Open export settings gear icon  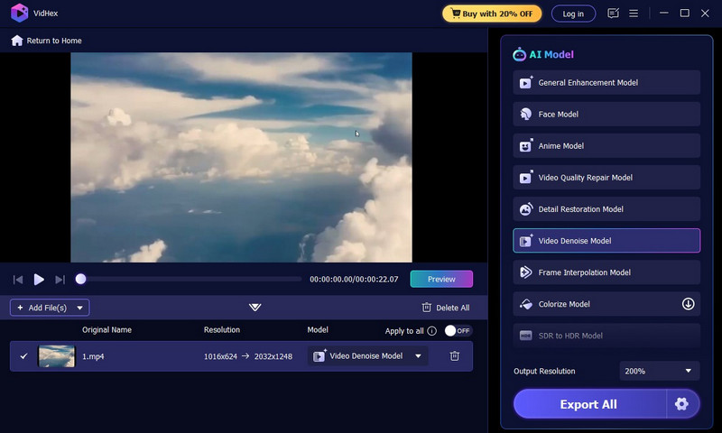[682, 404]
